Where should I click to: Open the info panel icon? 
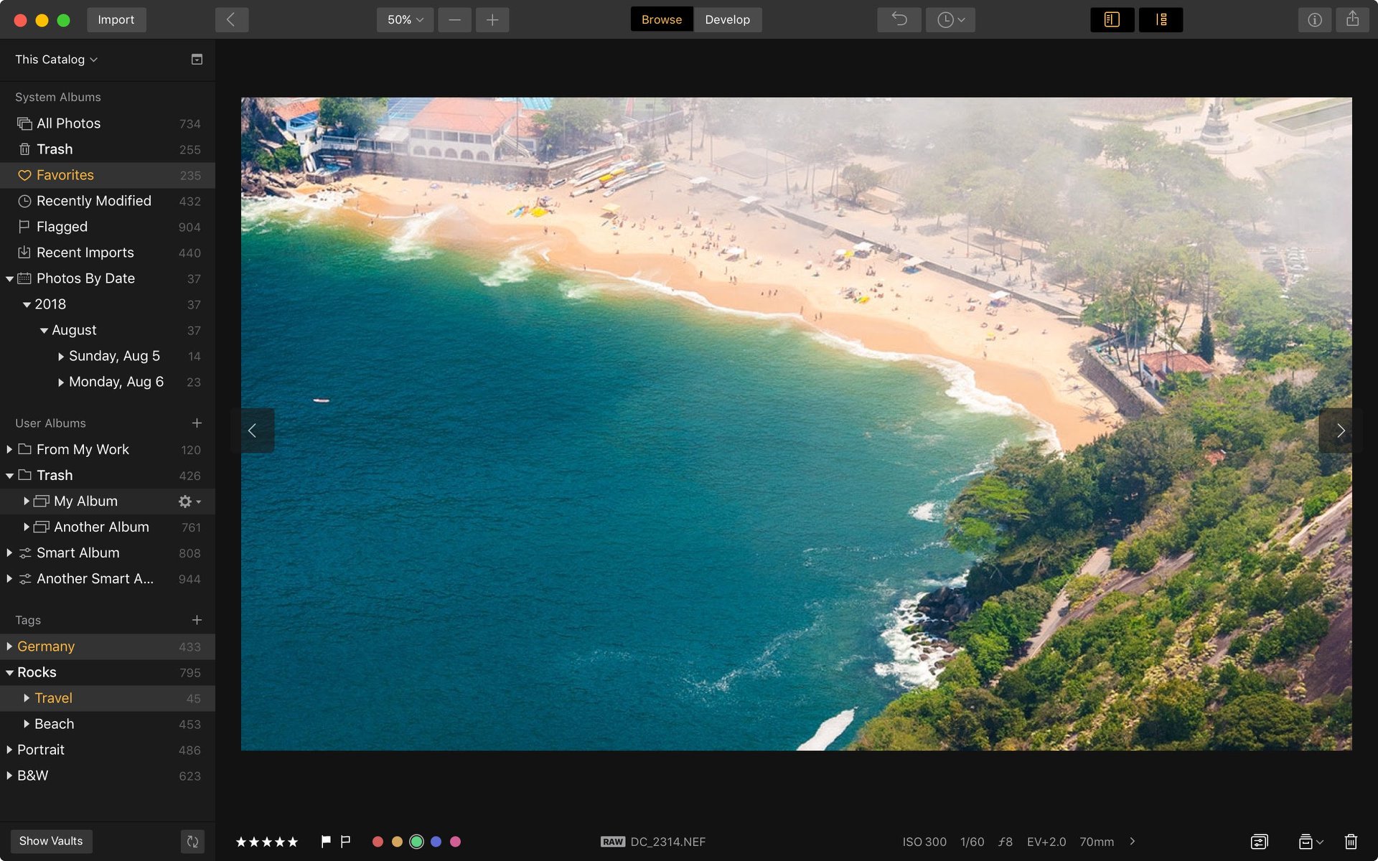pyautogui.click(x=1314, y=19)
